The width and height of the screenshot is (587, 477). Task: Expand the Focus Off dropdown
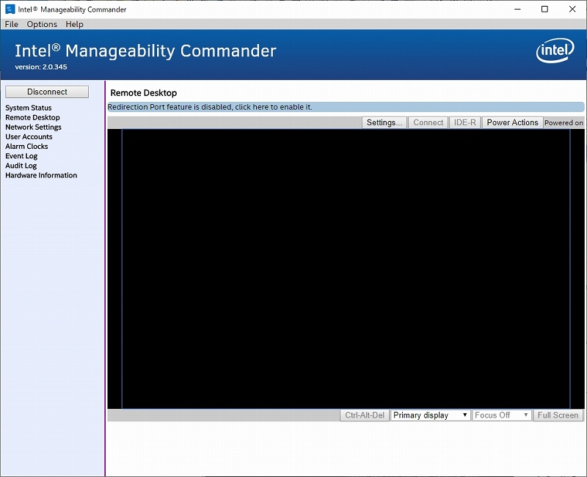pyautogui.click(x=502, y=415)
